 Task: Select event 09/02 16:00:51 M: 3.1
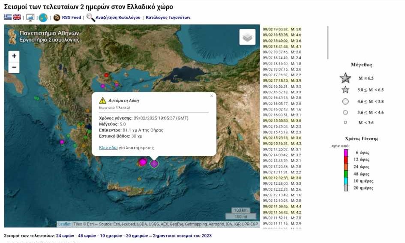(x=282, y=115)
